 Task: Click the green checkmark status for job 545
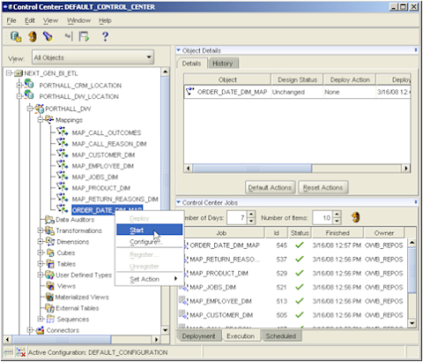(x=300, y=245)
